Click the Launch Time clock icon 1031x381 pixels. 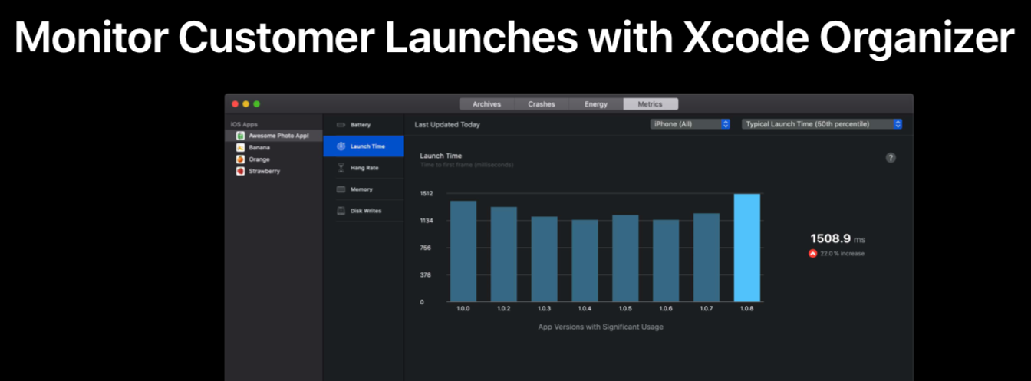(341, 146)
